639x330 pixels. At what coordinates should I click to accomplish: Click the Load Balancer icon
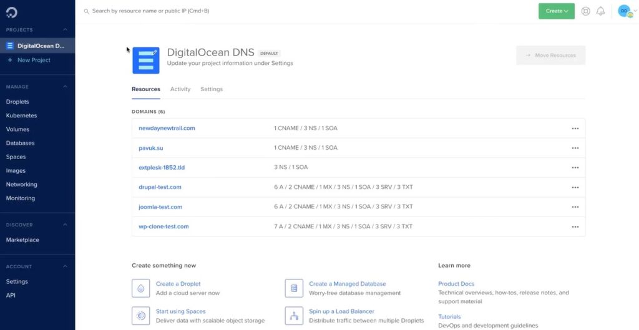click(294, 316)
